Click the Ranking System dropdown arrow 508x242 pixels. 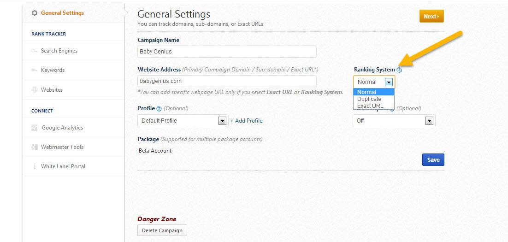pos(389,83)
